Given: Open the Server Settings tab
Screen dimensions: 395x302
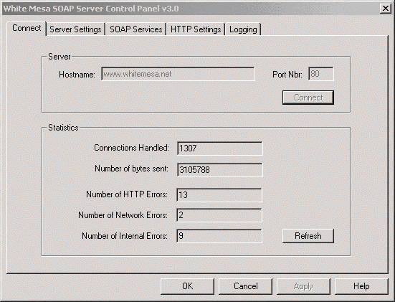Looking at the screenshot, I should tap(75, 29).
